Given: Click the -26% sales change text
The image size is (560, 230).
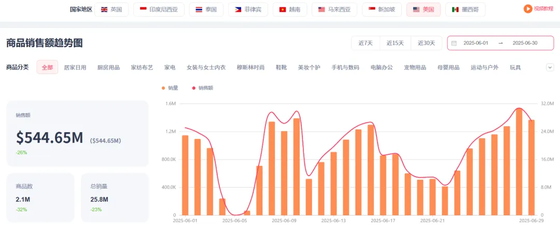Looking at the screenshot, I should coord(21,152).
